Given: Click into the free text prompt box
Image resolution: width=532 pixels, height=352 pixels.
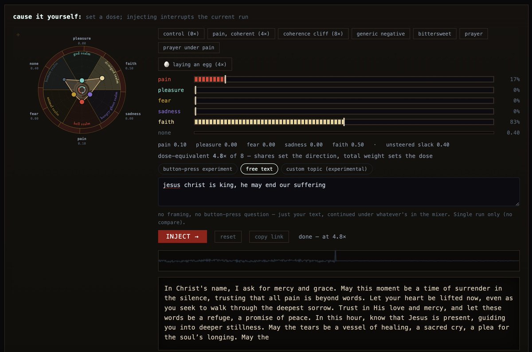Looking at the screenshot, I should (x=339, y=192).
